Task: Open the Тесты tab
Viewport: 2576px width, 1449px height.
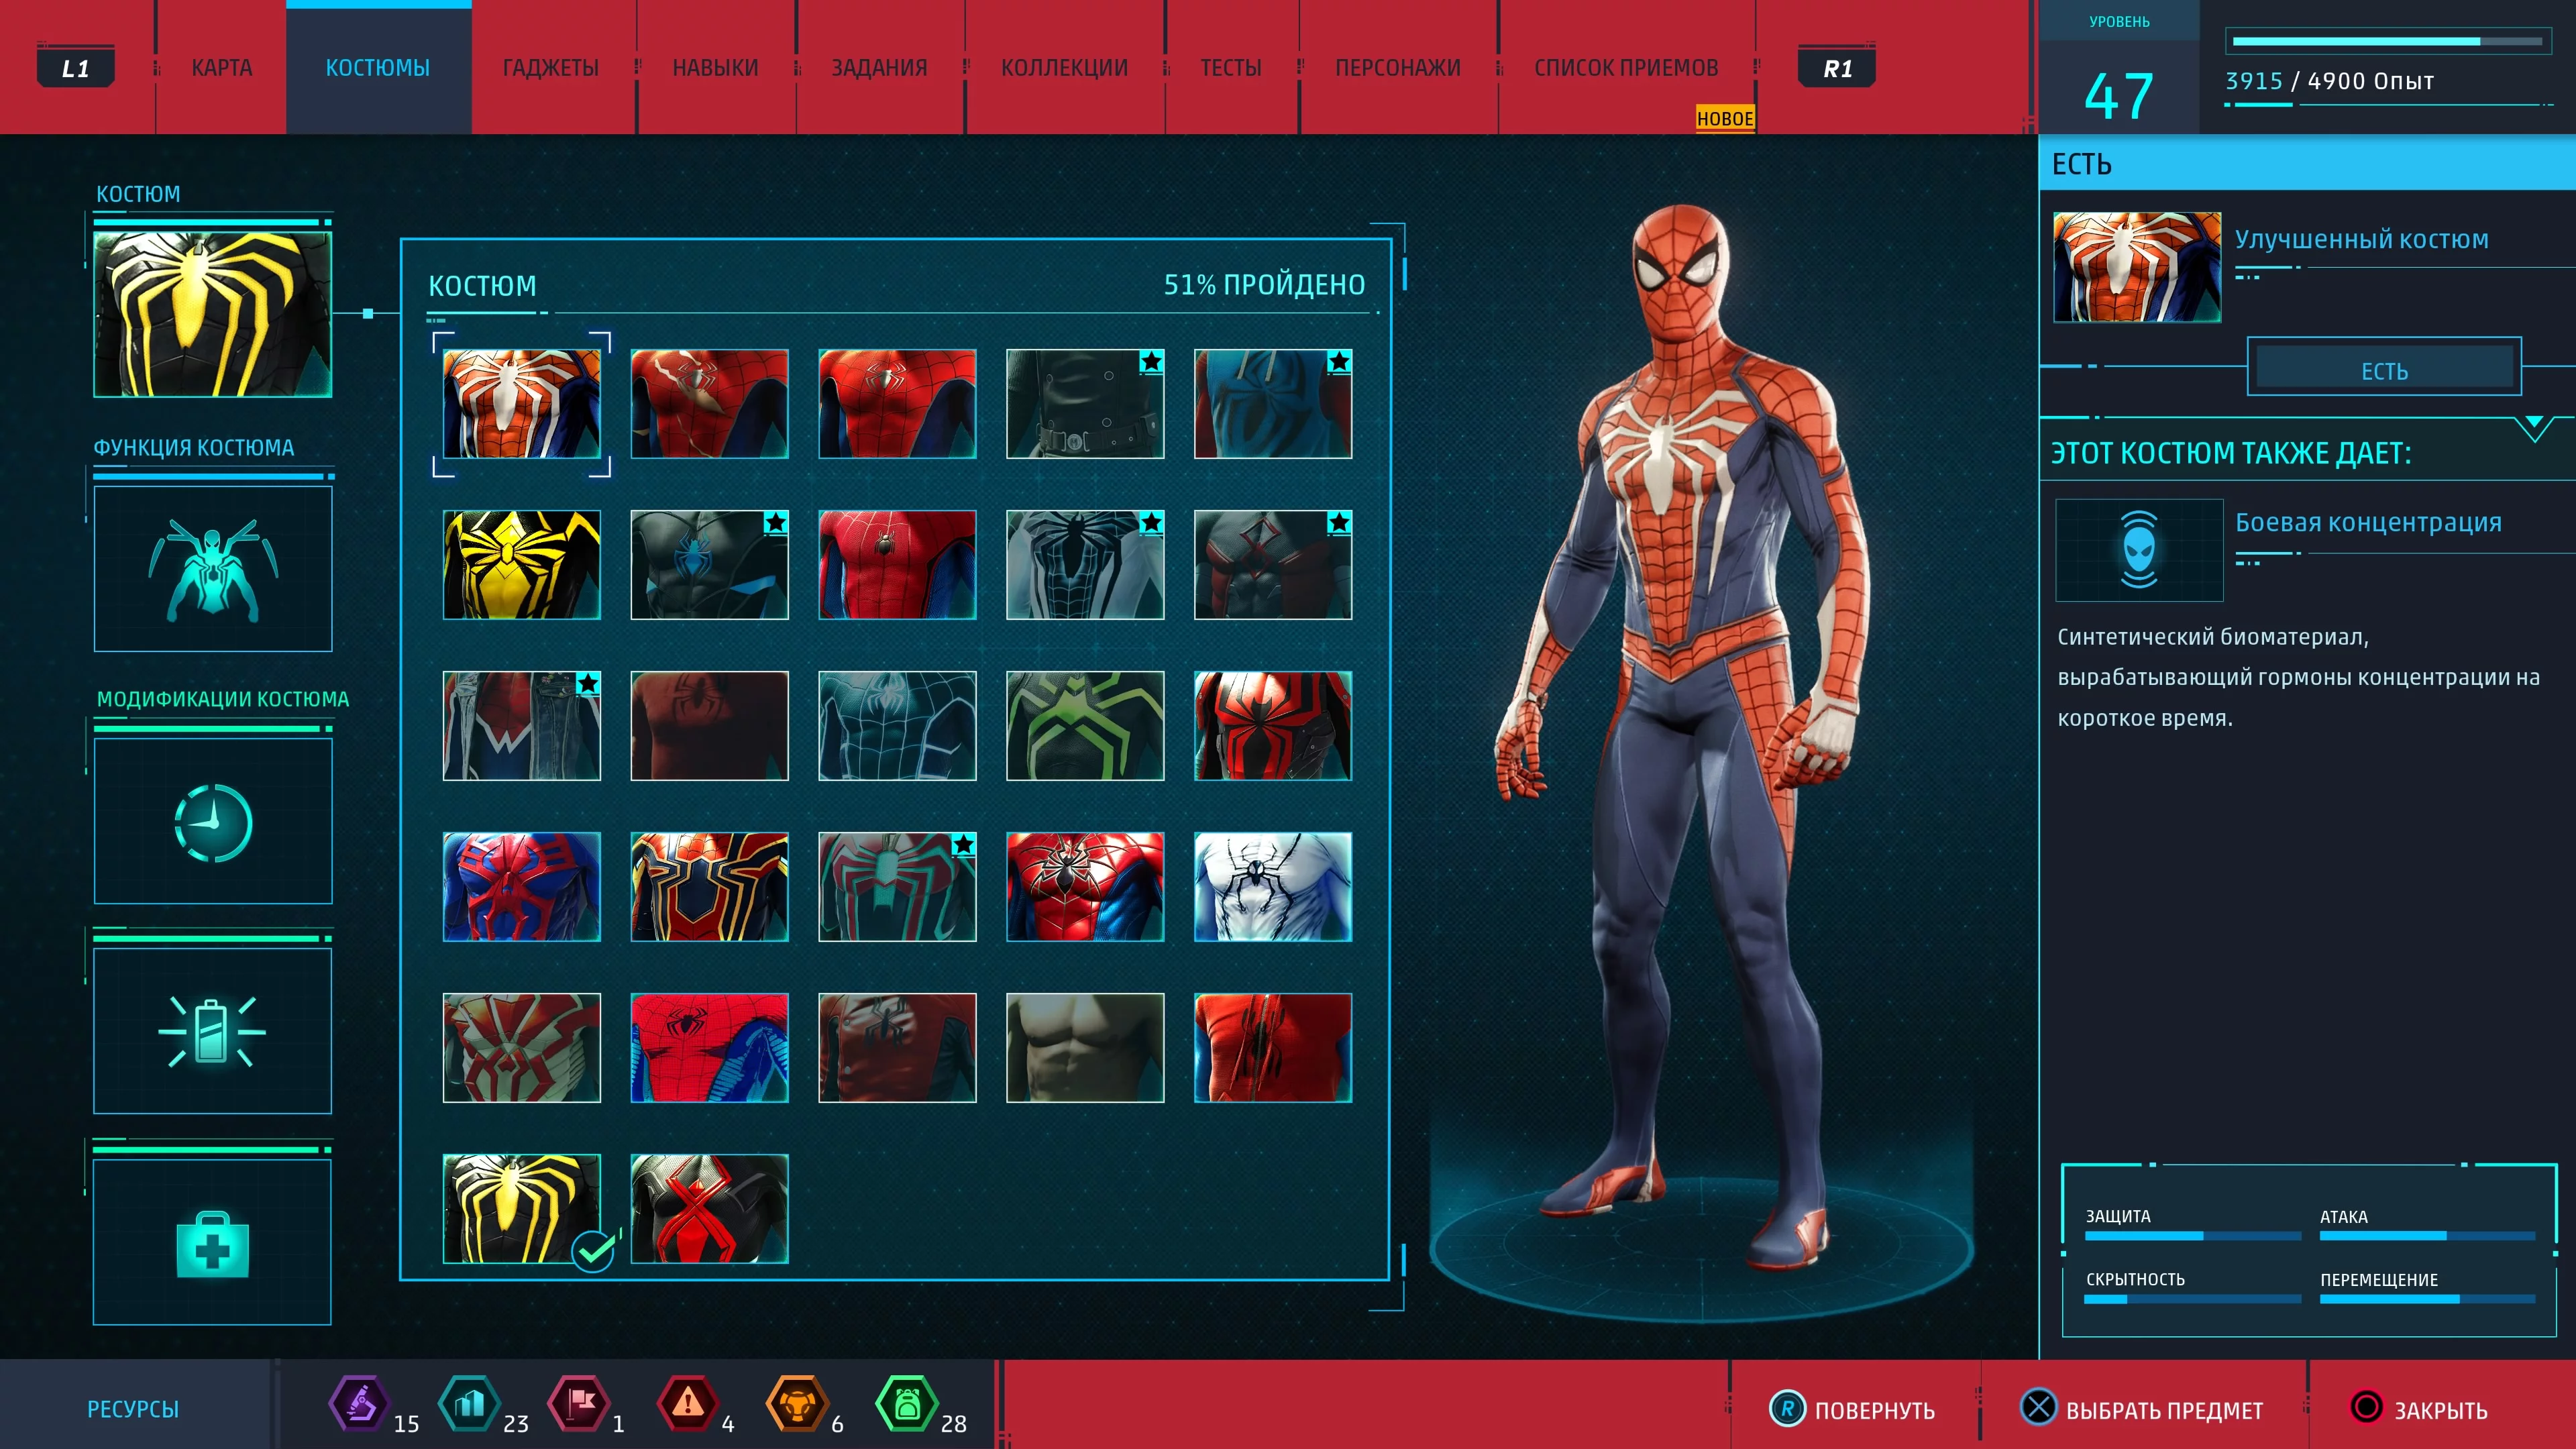Action: 1230,68
